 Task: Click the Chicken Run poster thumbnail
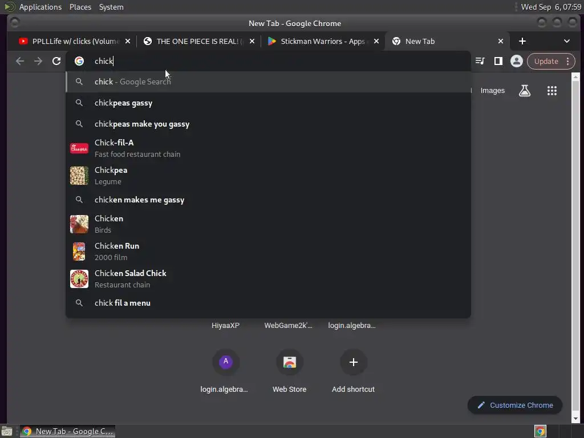pos(79,252)
